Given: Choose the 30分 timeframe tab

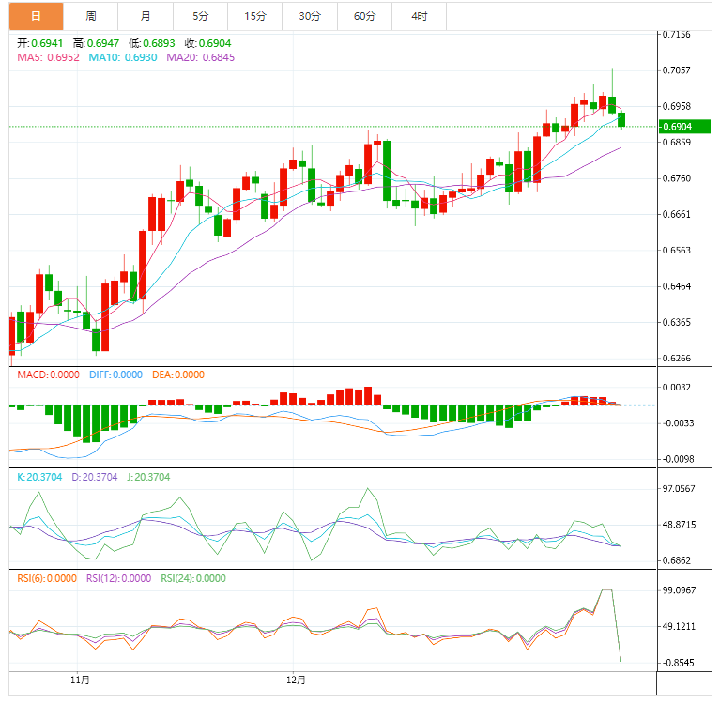Looking at the screenshot, I should (x=309, y=16).
